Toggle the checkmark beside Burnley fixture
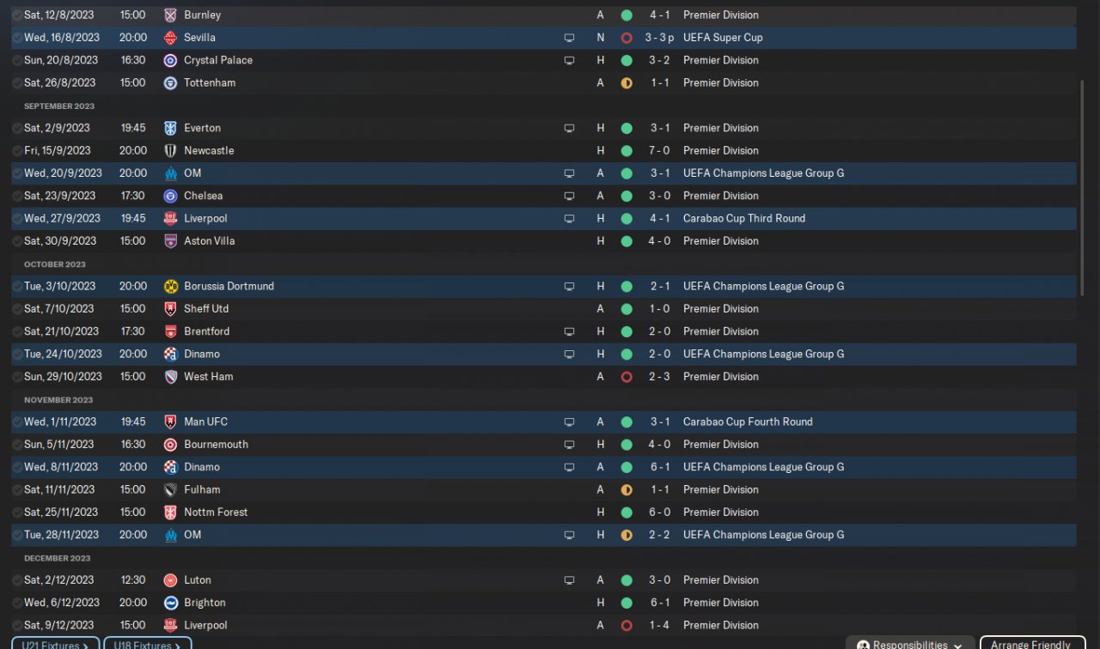This screenshot has width=1100, height=649. click(x=17, y=15)
